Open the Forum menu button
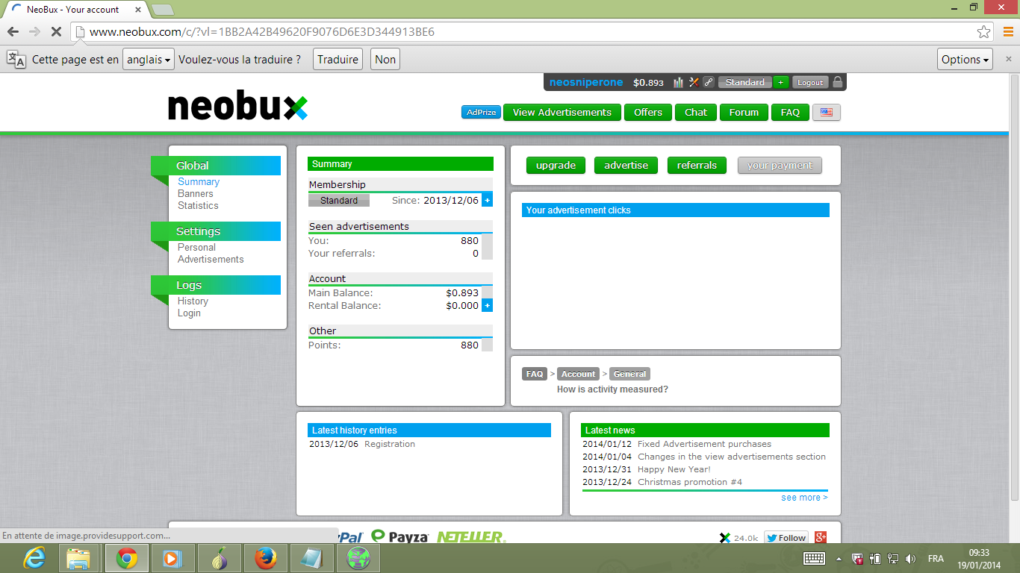Viewport: 1020px width, 573px height. pyautogui.click(x=744, y=113)
